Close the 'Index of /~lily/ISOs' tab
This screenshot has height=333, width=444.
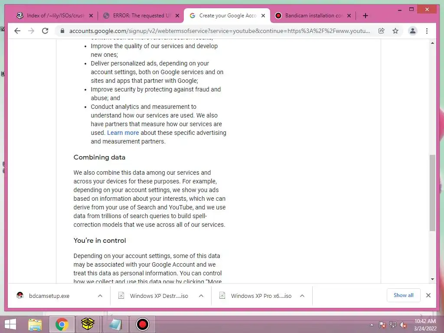[x=91, y=16]
